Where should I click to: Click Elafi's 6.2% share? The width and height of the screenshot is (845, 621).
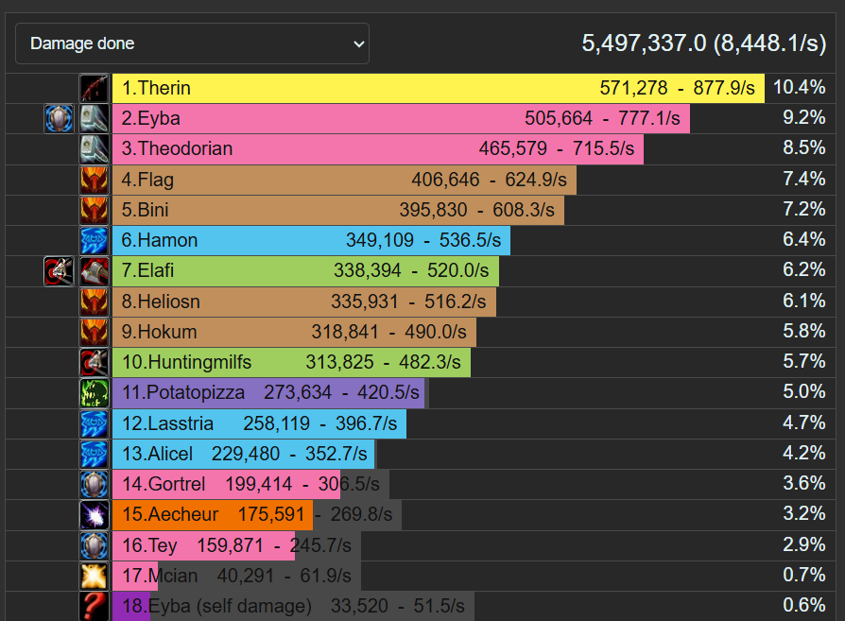(x=804, y=269)
